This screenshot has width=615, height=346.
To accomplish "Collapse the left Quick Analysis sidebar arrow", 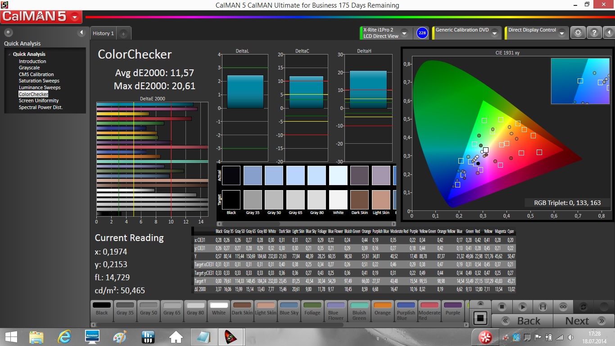I will [81, 32].
